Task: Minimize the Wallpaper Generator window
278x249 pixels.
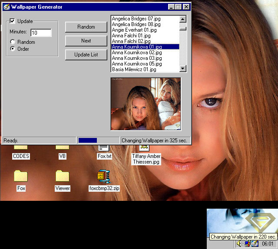Action: [171, 7]
